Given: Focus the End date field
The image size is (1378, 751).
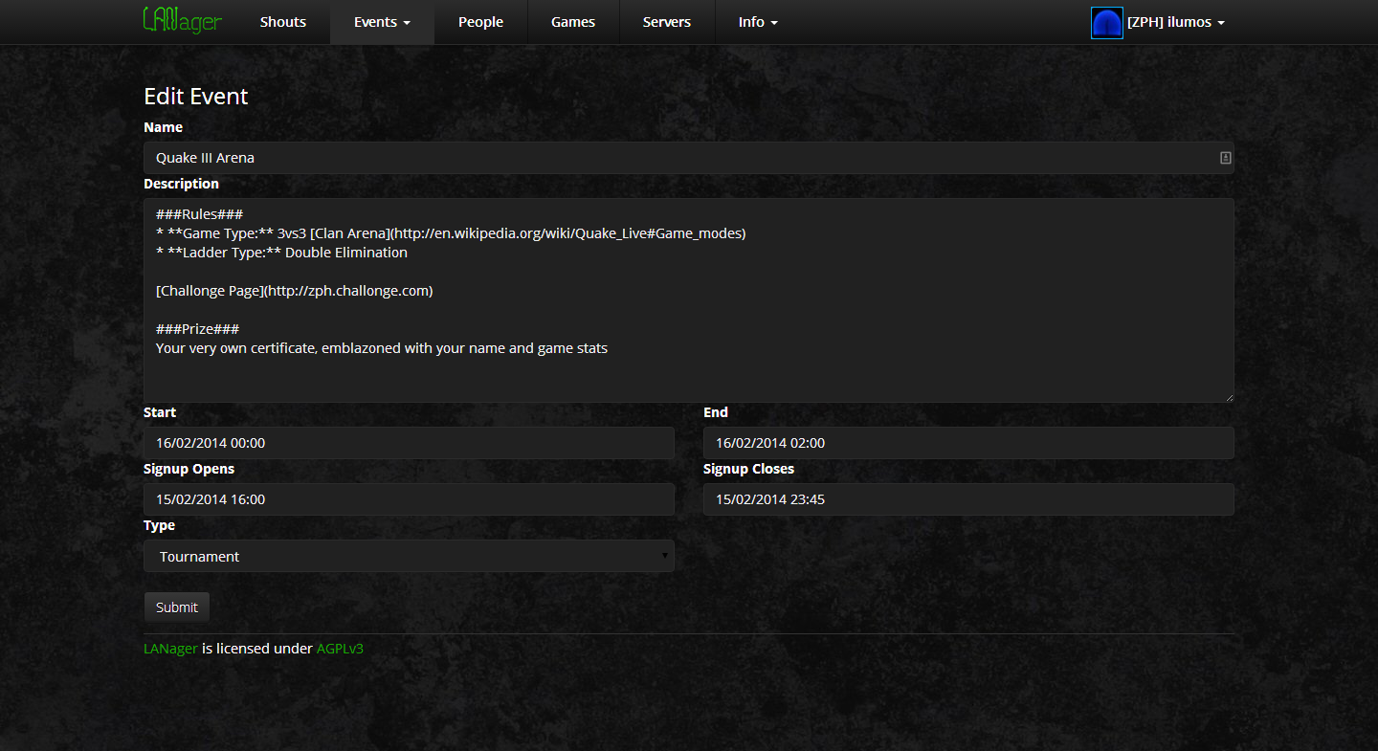Looking at the screenshot, I should point(968,443).
